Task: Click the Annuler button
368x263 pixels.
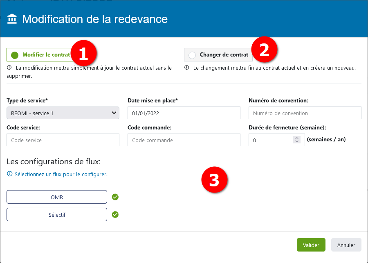Action: 346,245
